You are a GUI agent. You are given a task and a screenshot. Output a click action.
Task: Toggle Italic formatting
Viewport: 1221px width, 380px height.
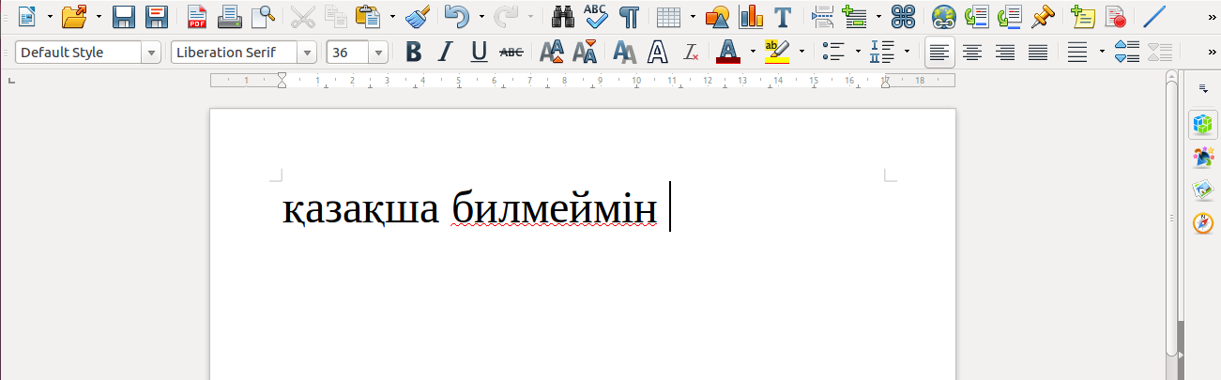pyautogui.click(x=446, y=53)
